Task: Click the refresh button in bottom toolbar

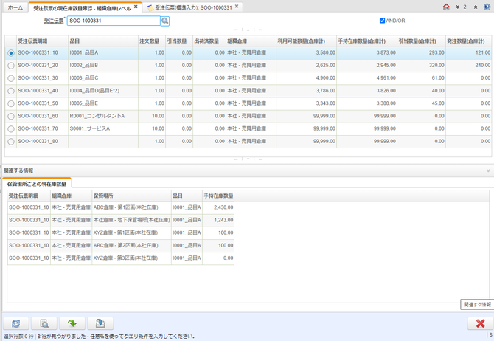Action: (15, 323)
